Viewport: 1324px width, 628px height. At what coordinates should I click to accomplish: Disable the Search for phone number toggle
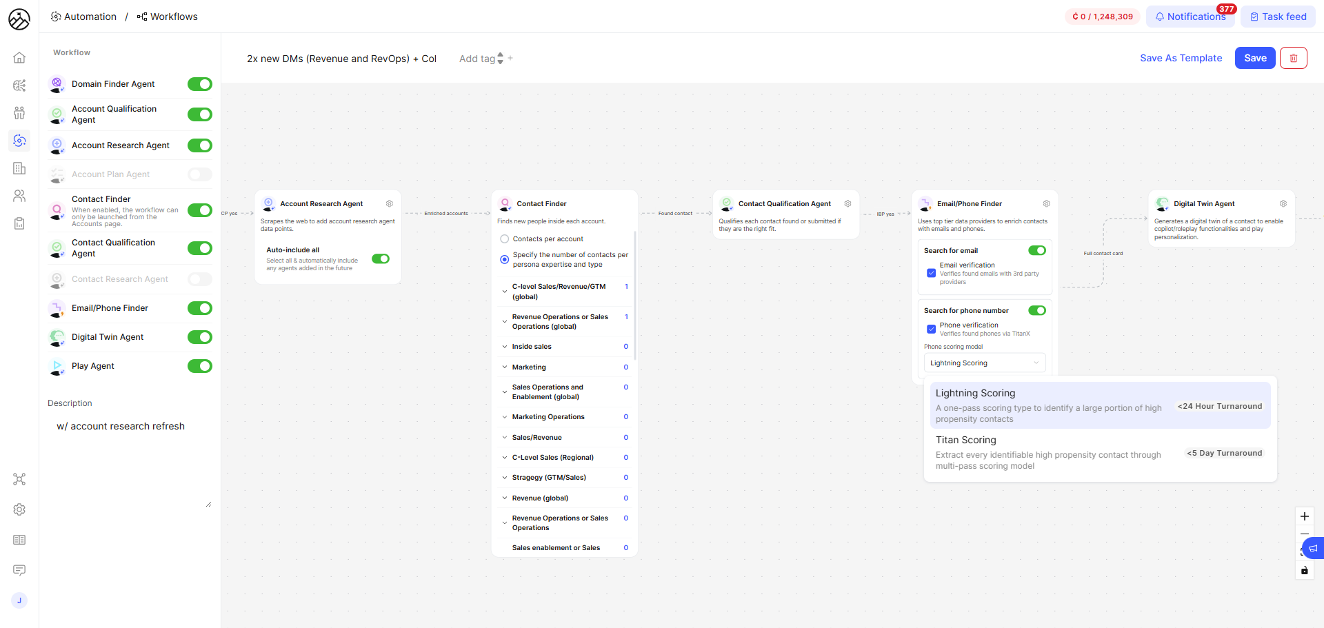1036,310
